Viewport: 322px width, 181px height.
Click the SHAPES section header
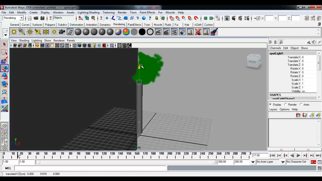click(x=275, y=95)
